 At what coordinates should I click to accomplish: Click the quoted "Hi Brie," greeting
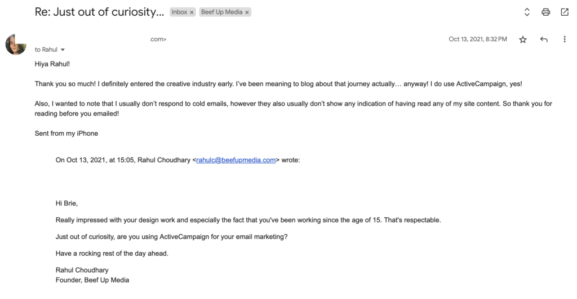point(66,203)
